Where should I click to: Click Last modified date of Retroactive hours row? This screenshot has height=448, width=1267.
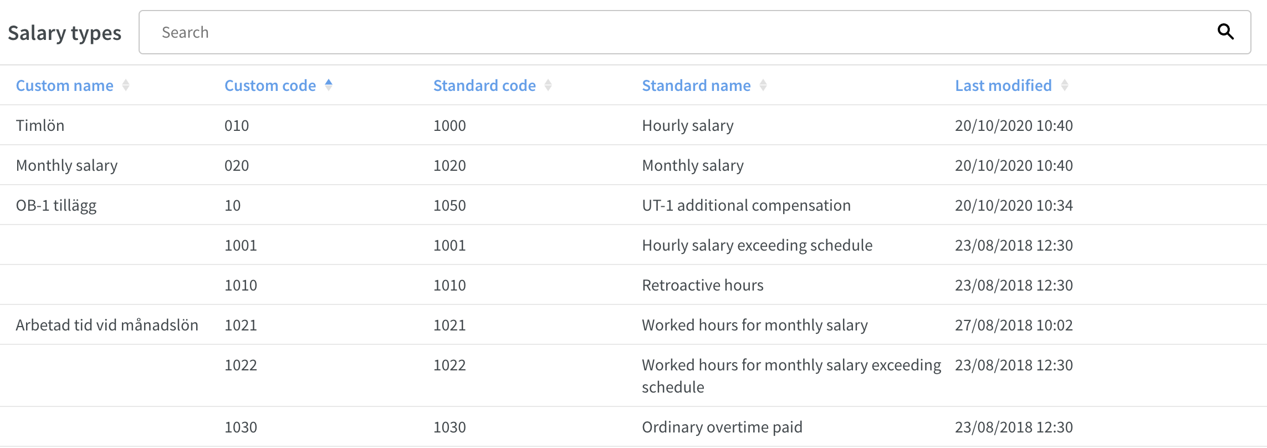pos(1014,285)
